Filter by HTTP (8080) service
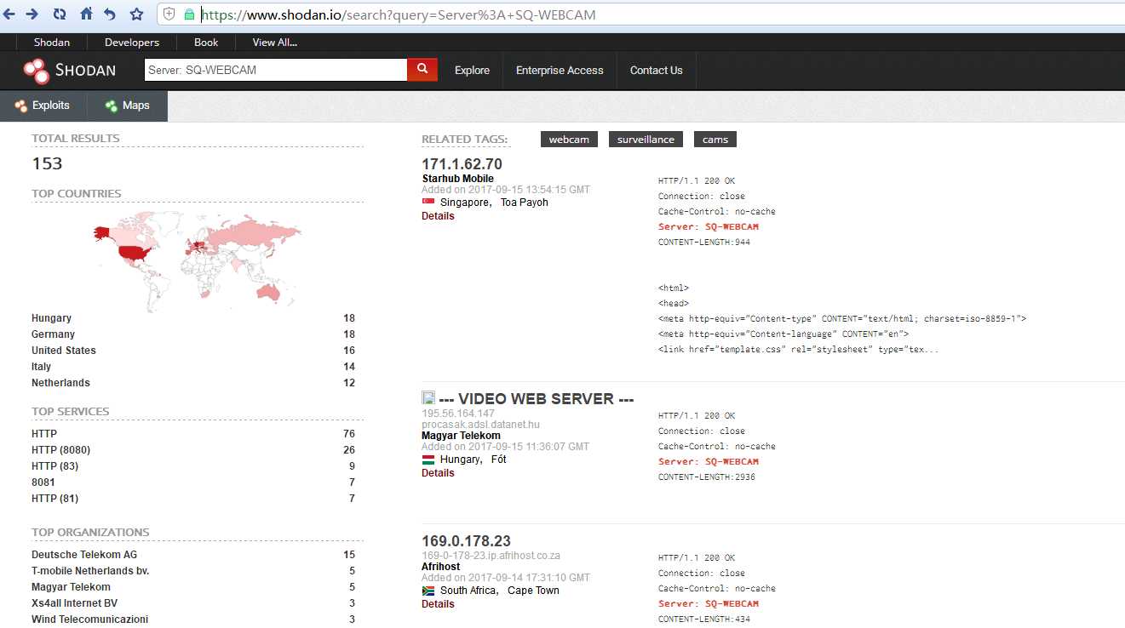Image resolution: width=1125 pixels, height=628 pixels. click(193, 450)
